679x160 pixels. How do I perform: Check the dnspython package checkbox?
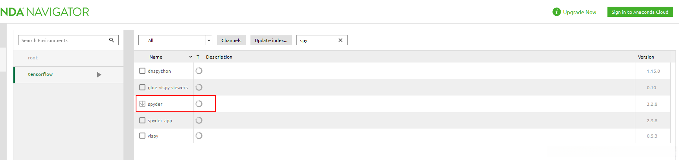point(142,71)
